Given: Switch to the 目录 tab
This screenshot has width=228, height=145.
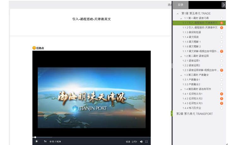Looking at the screenshot, I should [x=181, y=5].
